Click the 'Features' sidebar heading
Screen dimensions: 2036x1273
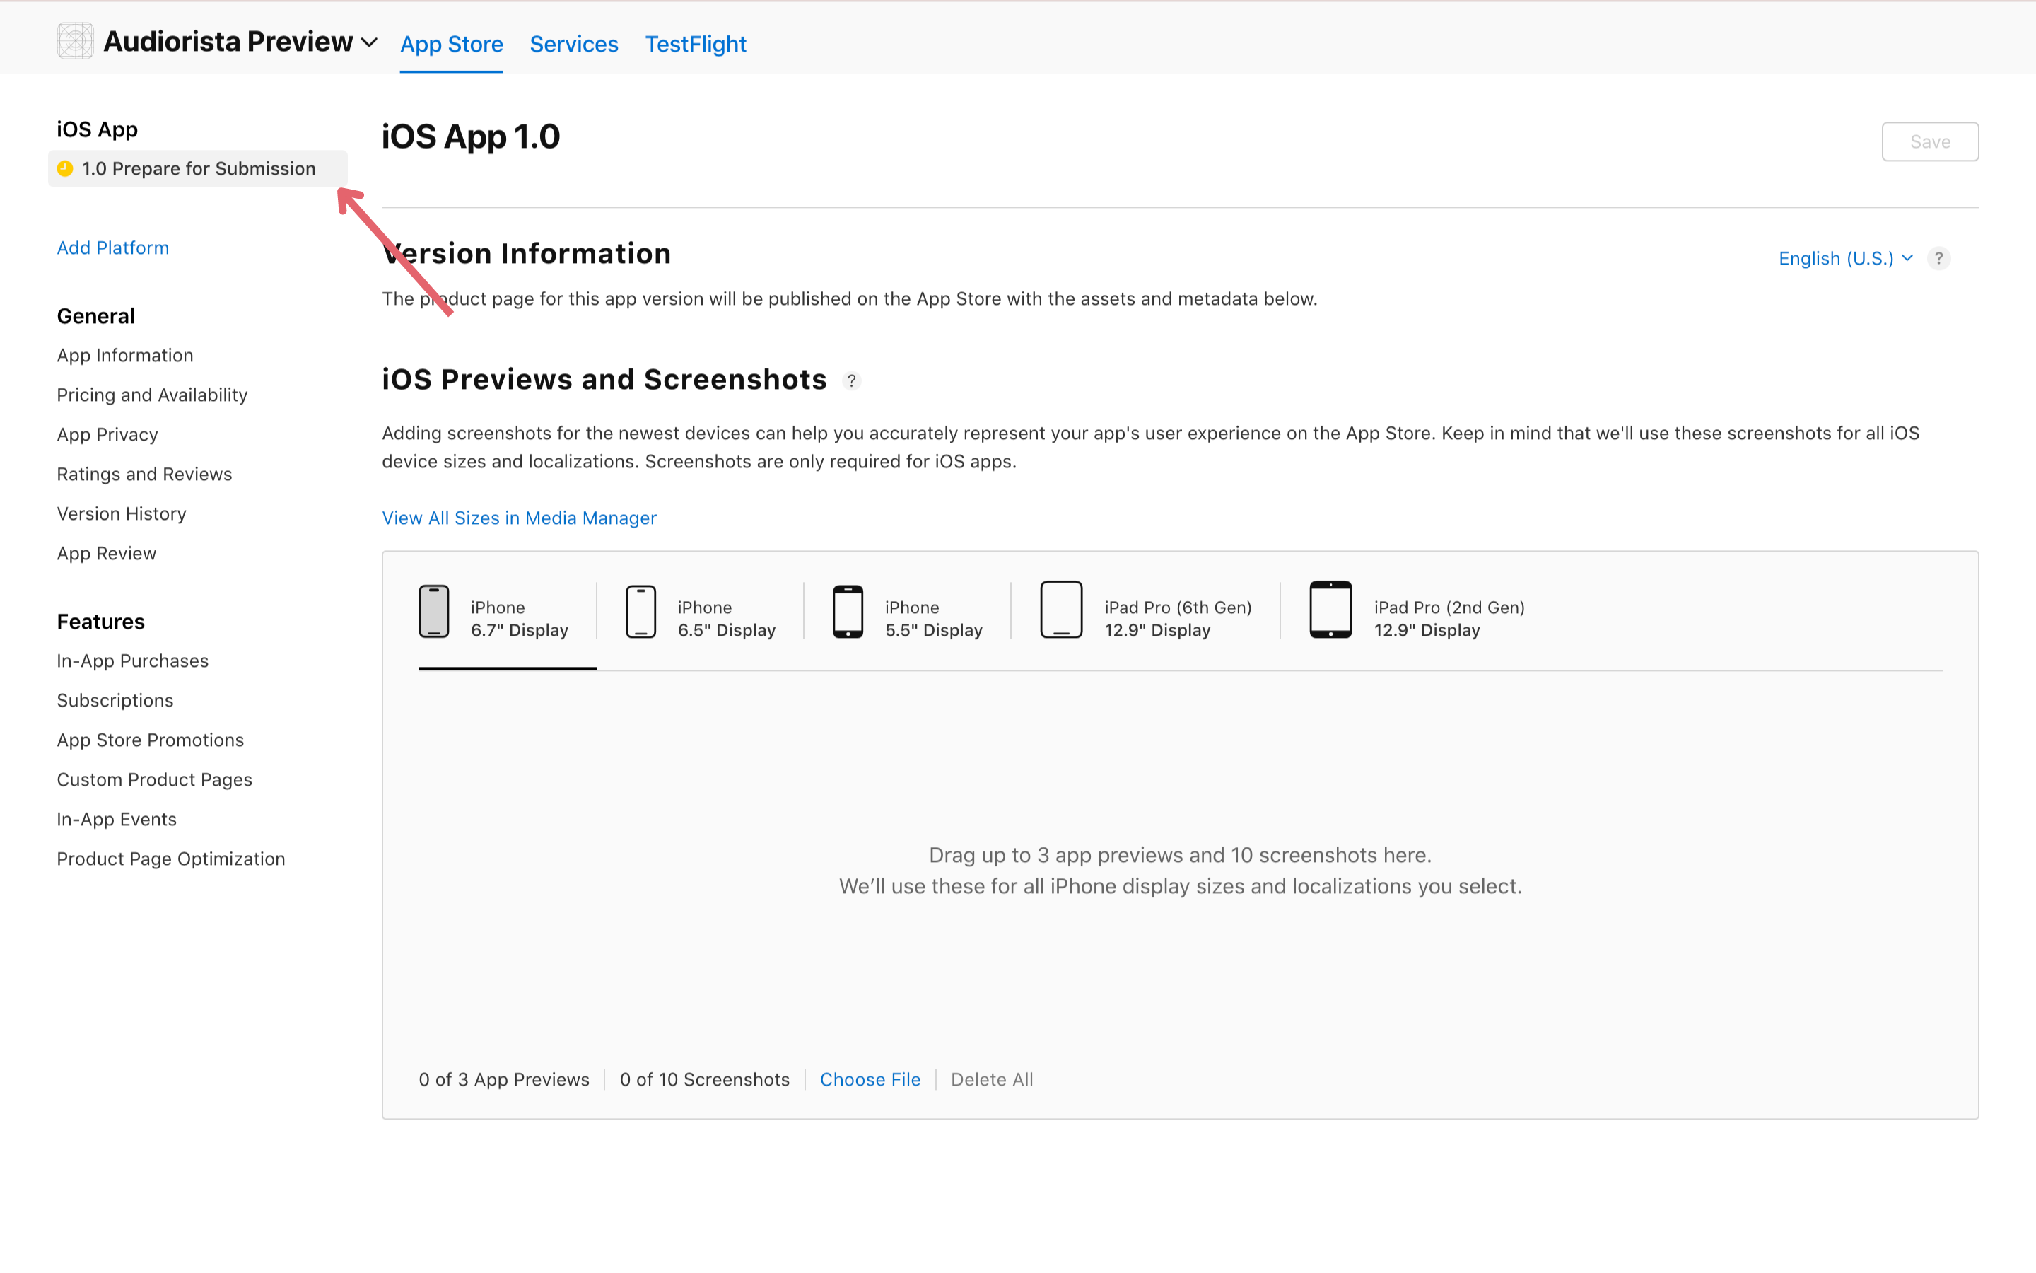[x=101, y=622]
